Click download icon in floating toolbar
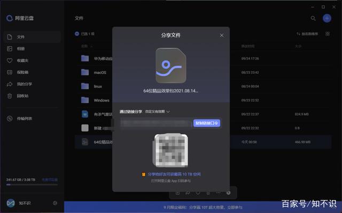Viewport: 342px width, 213px height. click(177, 193)
